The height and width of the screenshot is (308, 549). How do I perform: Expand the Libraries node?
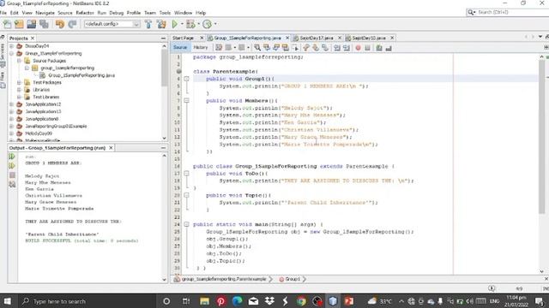pos(19,90)
